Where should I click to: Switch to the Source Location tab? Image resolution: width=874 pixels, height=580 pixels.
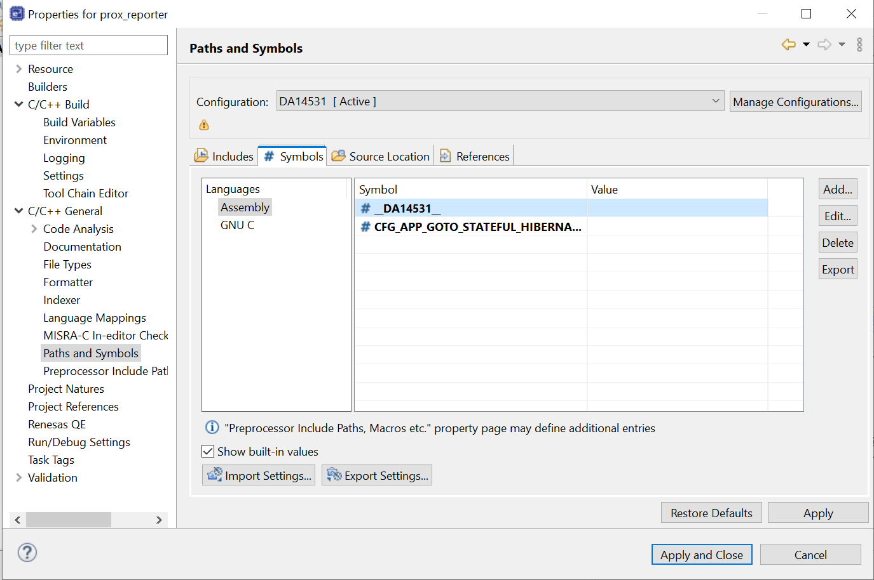[381, 156]
